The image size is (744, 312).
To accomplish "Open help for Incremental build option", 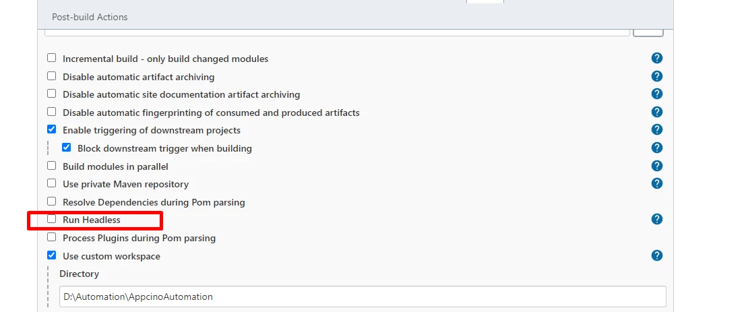I will (656, 59).
